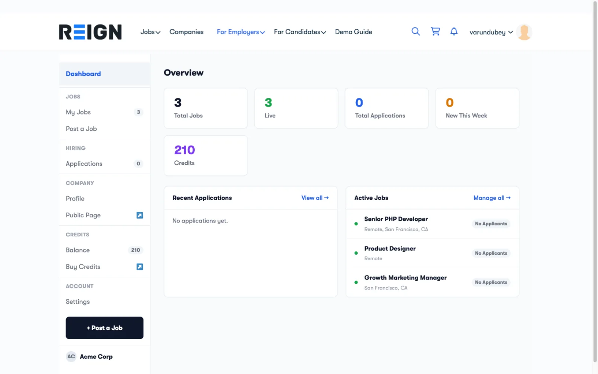Follow the View all applications link
This screenshot has width=598, height=374.
point(315,198)
